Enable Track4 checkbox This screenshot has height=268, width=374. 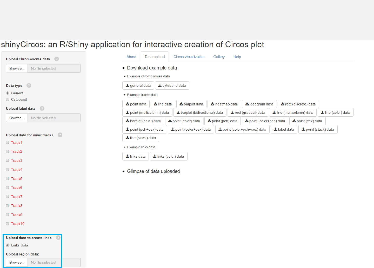click(x=8, y=170)
